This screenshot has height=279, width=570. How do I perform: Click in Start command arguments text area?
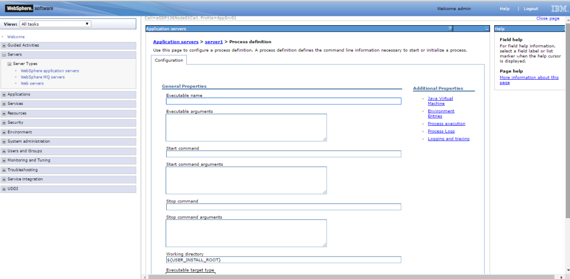coord(246,180)
